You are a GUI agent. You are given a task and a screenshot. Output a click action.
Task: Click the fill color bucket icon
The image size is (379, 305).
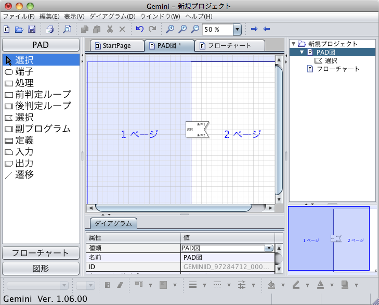[x=271, y=285]
